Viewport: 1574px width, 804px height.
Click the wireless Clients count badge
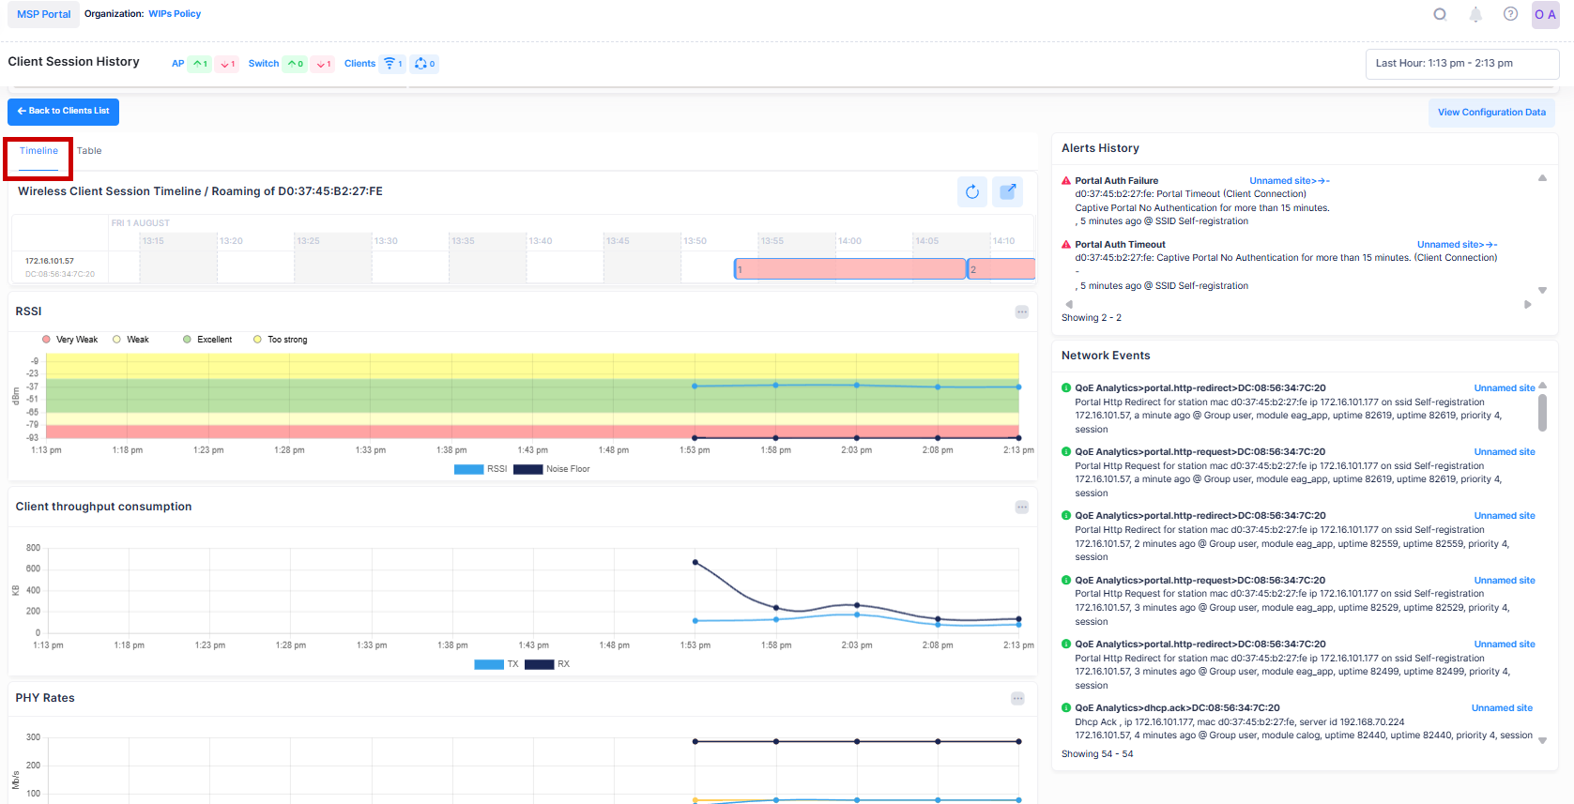[393, 64]
